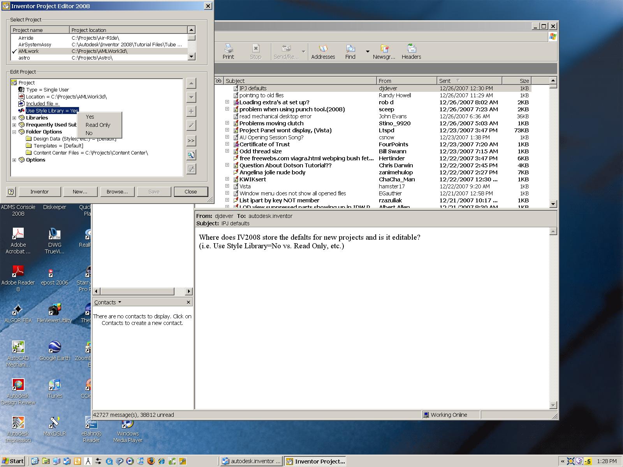Open the Contacts dropdown menu
This screenshot has width=623, height=467.
click(x=108, y=302)
